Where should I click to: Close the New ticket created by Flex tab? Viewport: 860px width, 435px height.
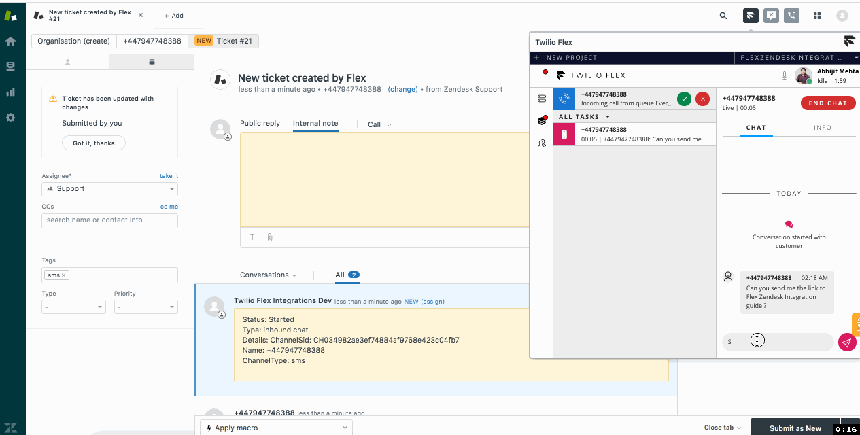[x=141, y=15]
